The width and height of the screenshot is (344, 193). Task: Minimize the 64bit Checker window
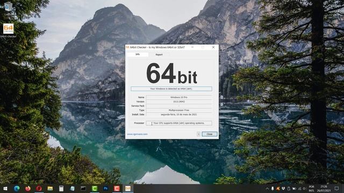point(192,47)
